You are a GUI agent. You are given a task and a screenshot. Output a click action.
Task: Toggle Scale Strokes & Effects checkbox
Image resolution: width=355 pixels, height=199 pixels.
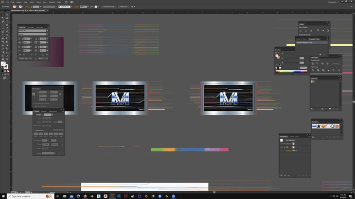pos(34,103)
